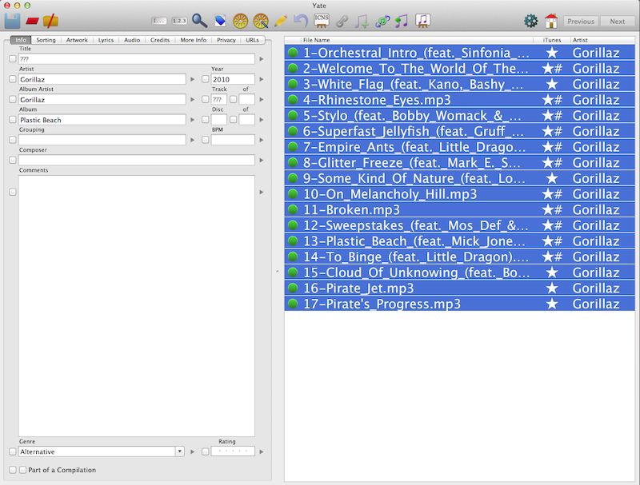Click the Rating dots control

(x=233, y=451)
